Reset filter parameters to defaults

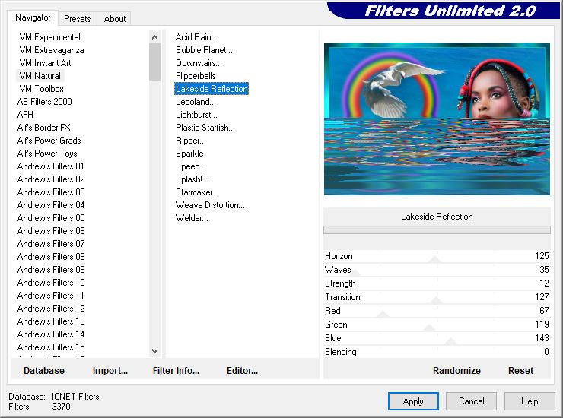coord(520,371)
